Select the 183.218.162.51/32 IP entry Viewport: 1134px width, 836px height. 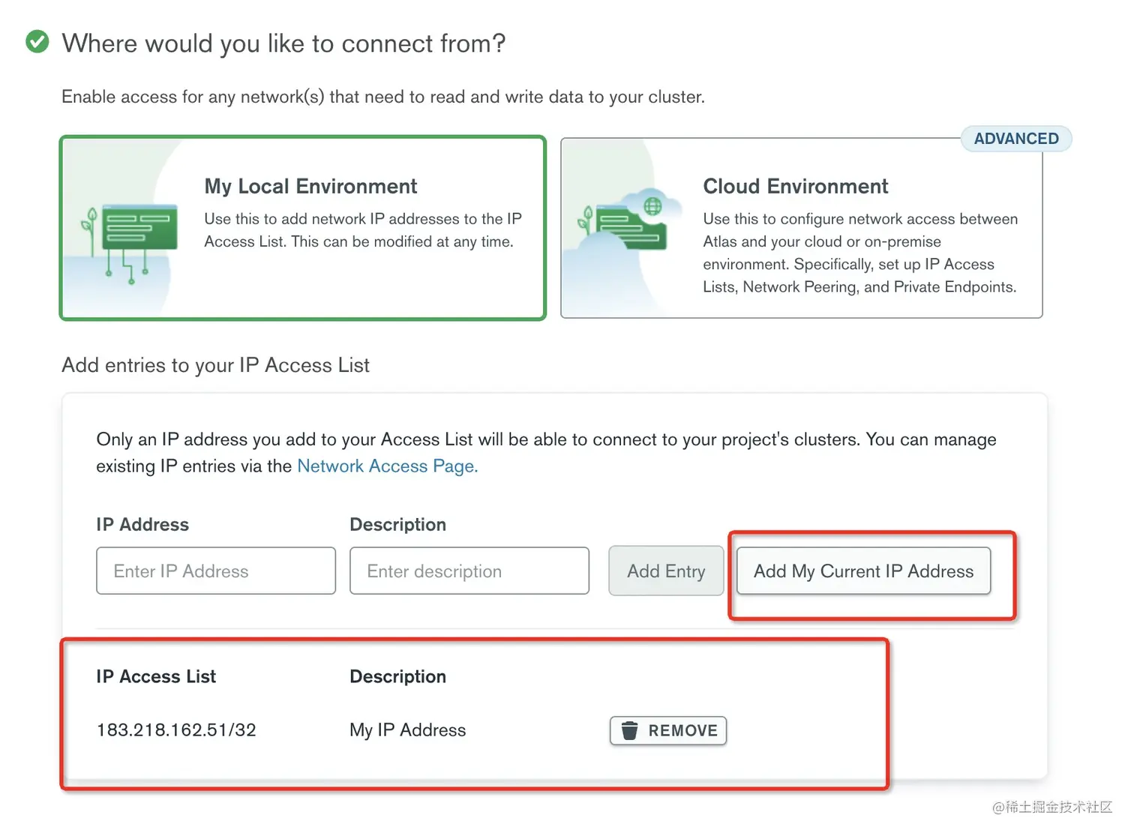[x=176, y=730]
